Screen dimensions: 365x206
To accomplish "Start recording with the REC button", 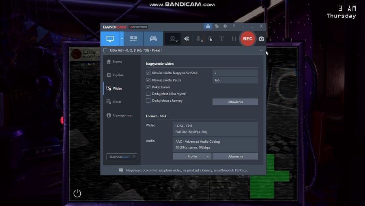I will (248, 39).
